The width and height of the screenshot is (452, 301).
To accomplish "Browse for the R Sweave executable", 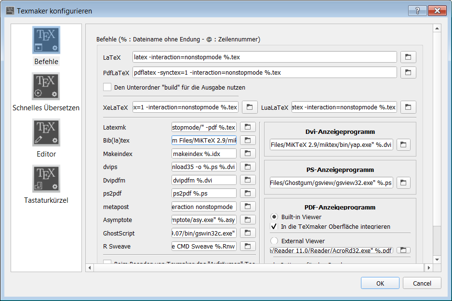I will pyautogui.click(x=248, y=246).
